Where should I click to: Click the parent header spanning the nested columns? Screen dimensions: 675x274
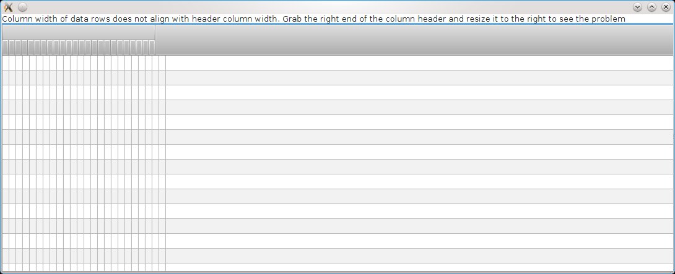[x=79, y=32]
